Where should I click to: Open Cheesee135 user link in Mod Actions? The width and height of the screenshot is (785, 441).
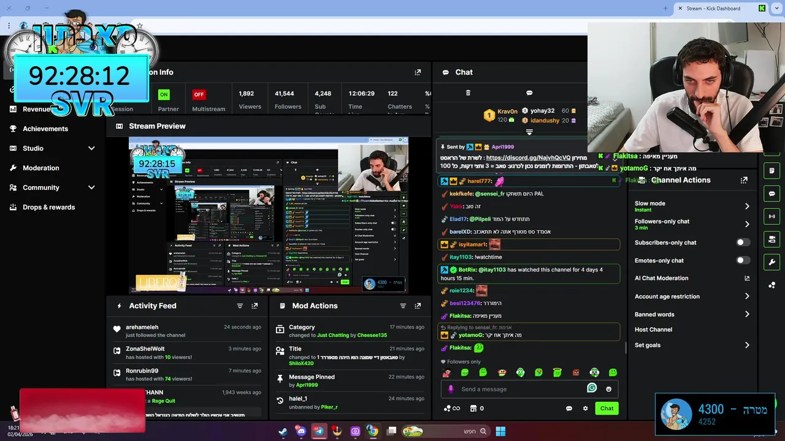point(372,335)
